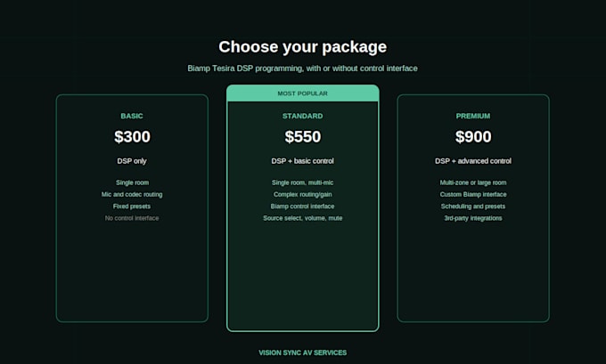Click the Choose your package heading
Image resolution: width=606 pixels, height=364 pixels.
(x=303, y=47)
